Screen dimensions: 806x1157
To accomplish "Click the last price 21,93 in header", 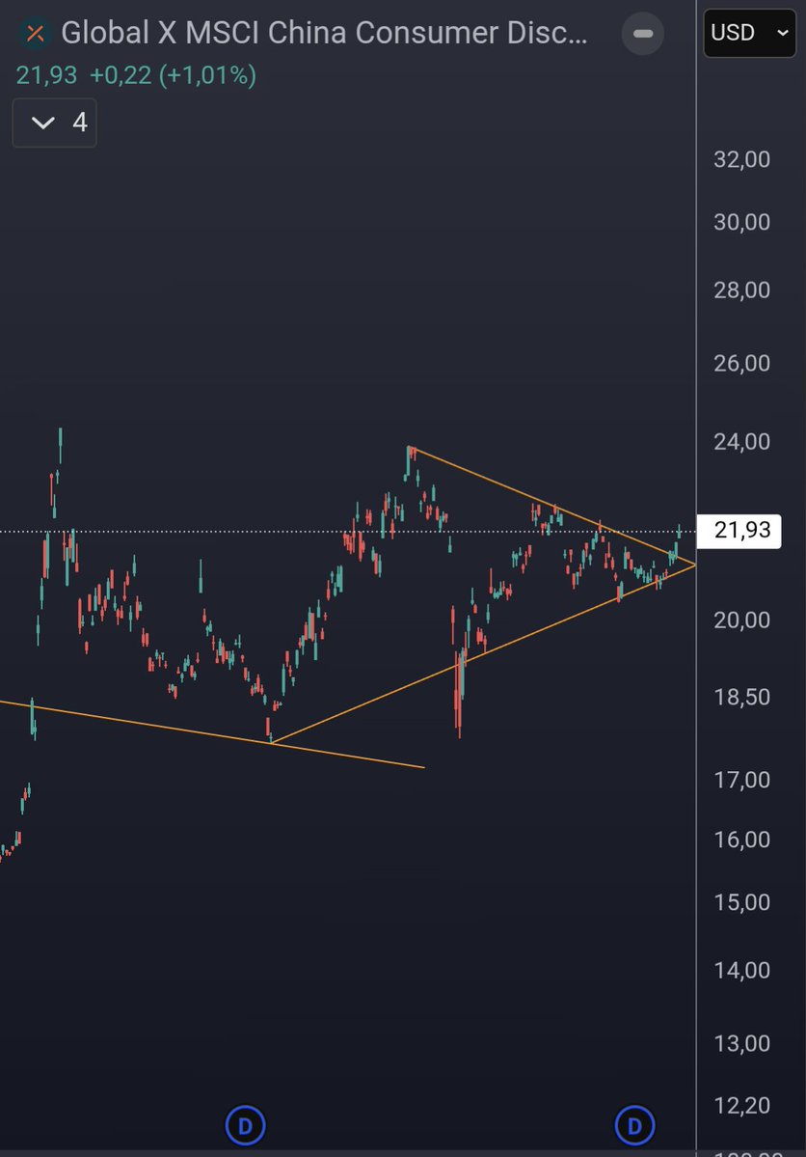I will pyautogui.click(x=46, y=75).
